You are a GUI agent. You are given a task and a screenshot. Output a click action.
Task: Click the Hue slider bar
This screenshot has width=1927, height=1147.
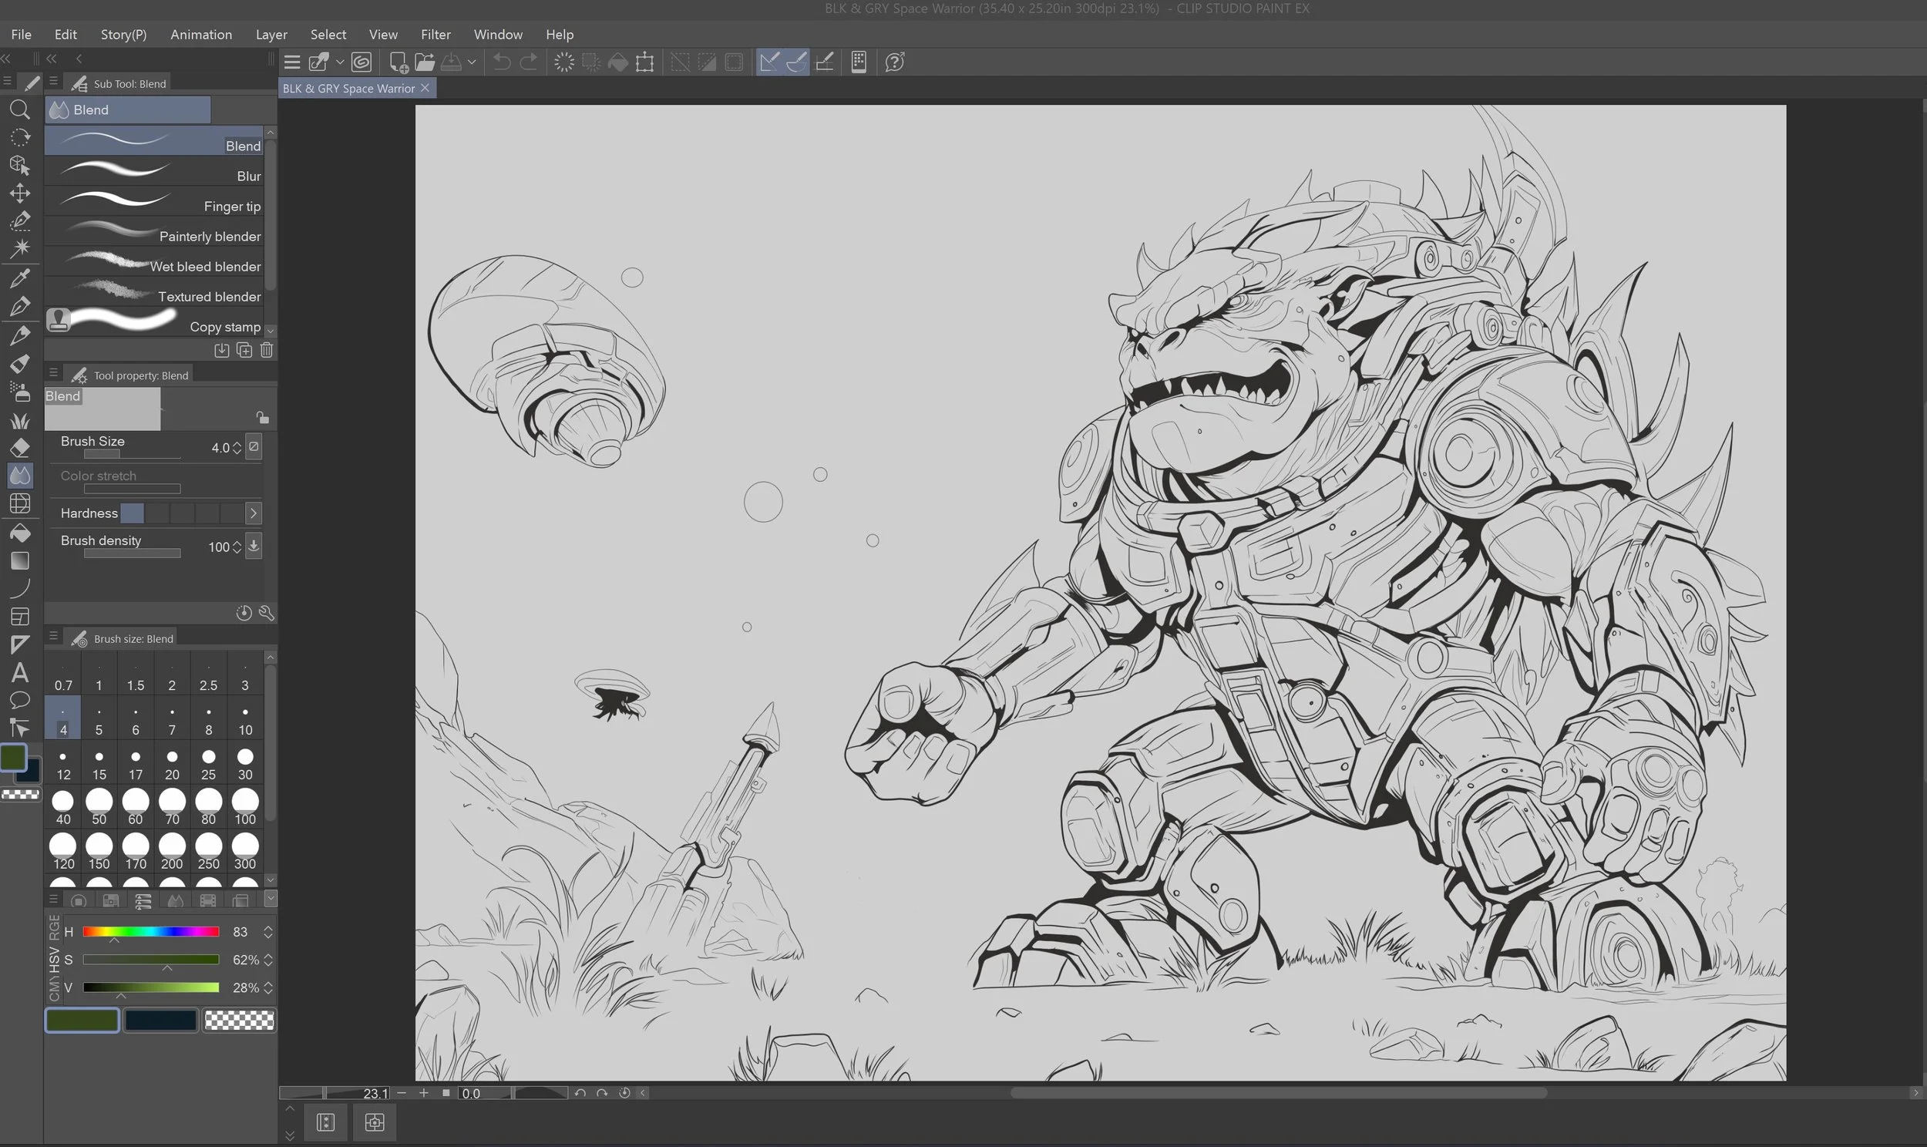(150, 931)
